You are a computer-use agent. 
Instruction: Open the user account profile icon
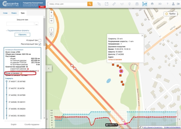173,4
